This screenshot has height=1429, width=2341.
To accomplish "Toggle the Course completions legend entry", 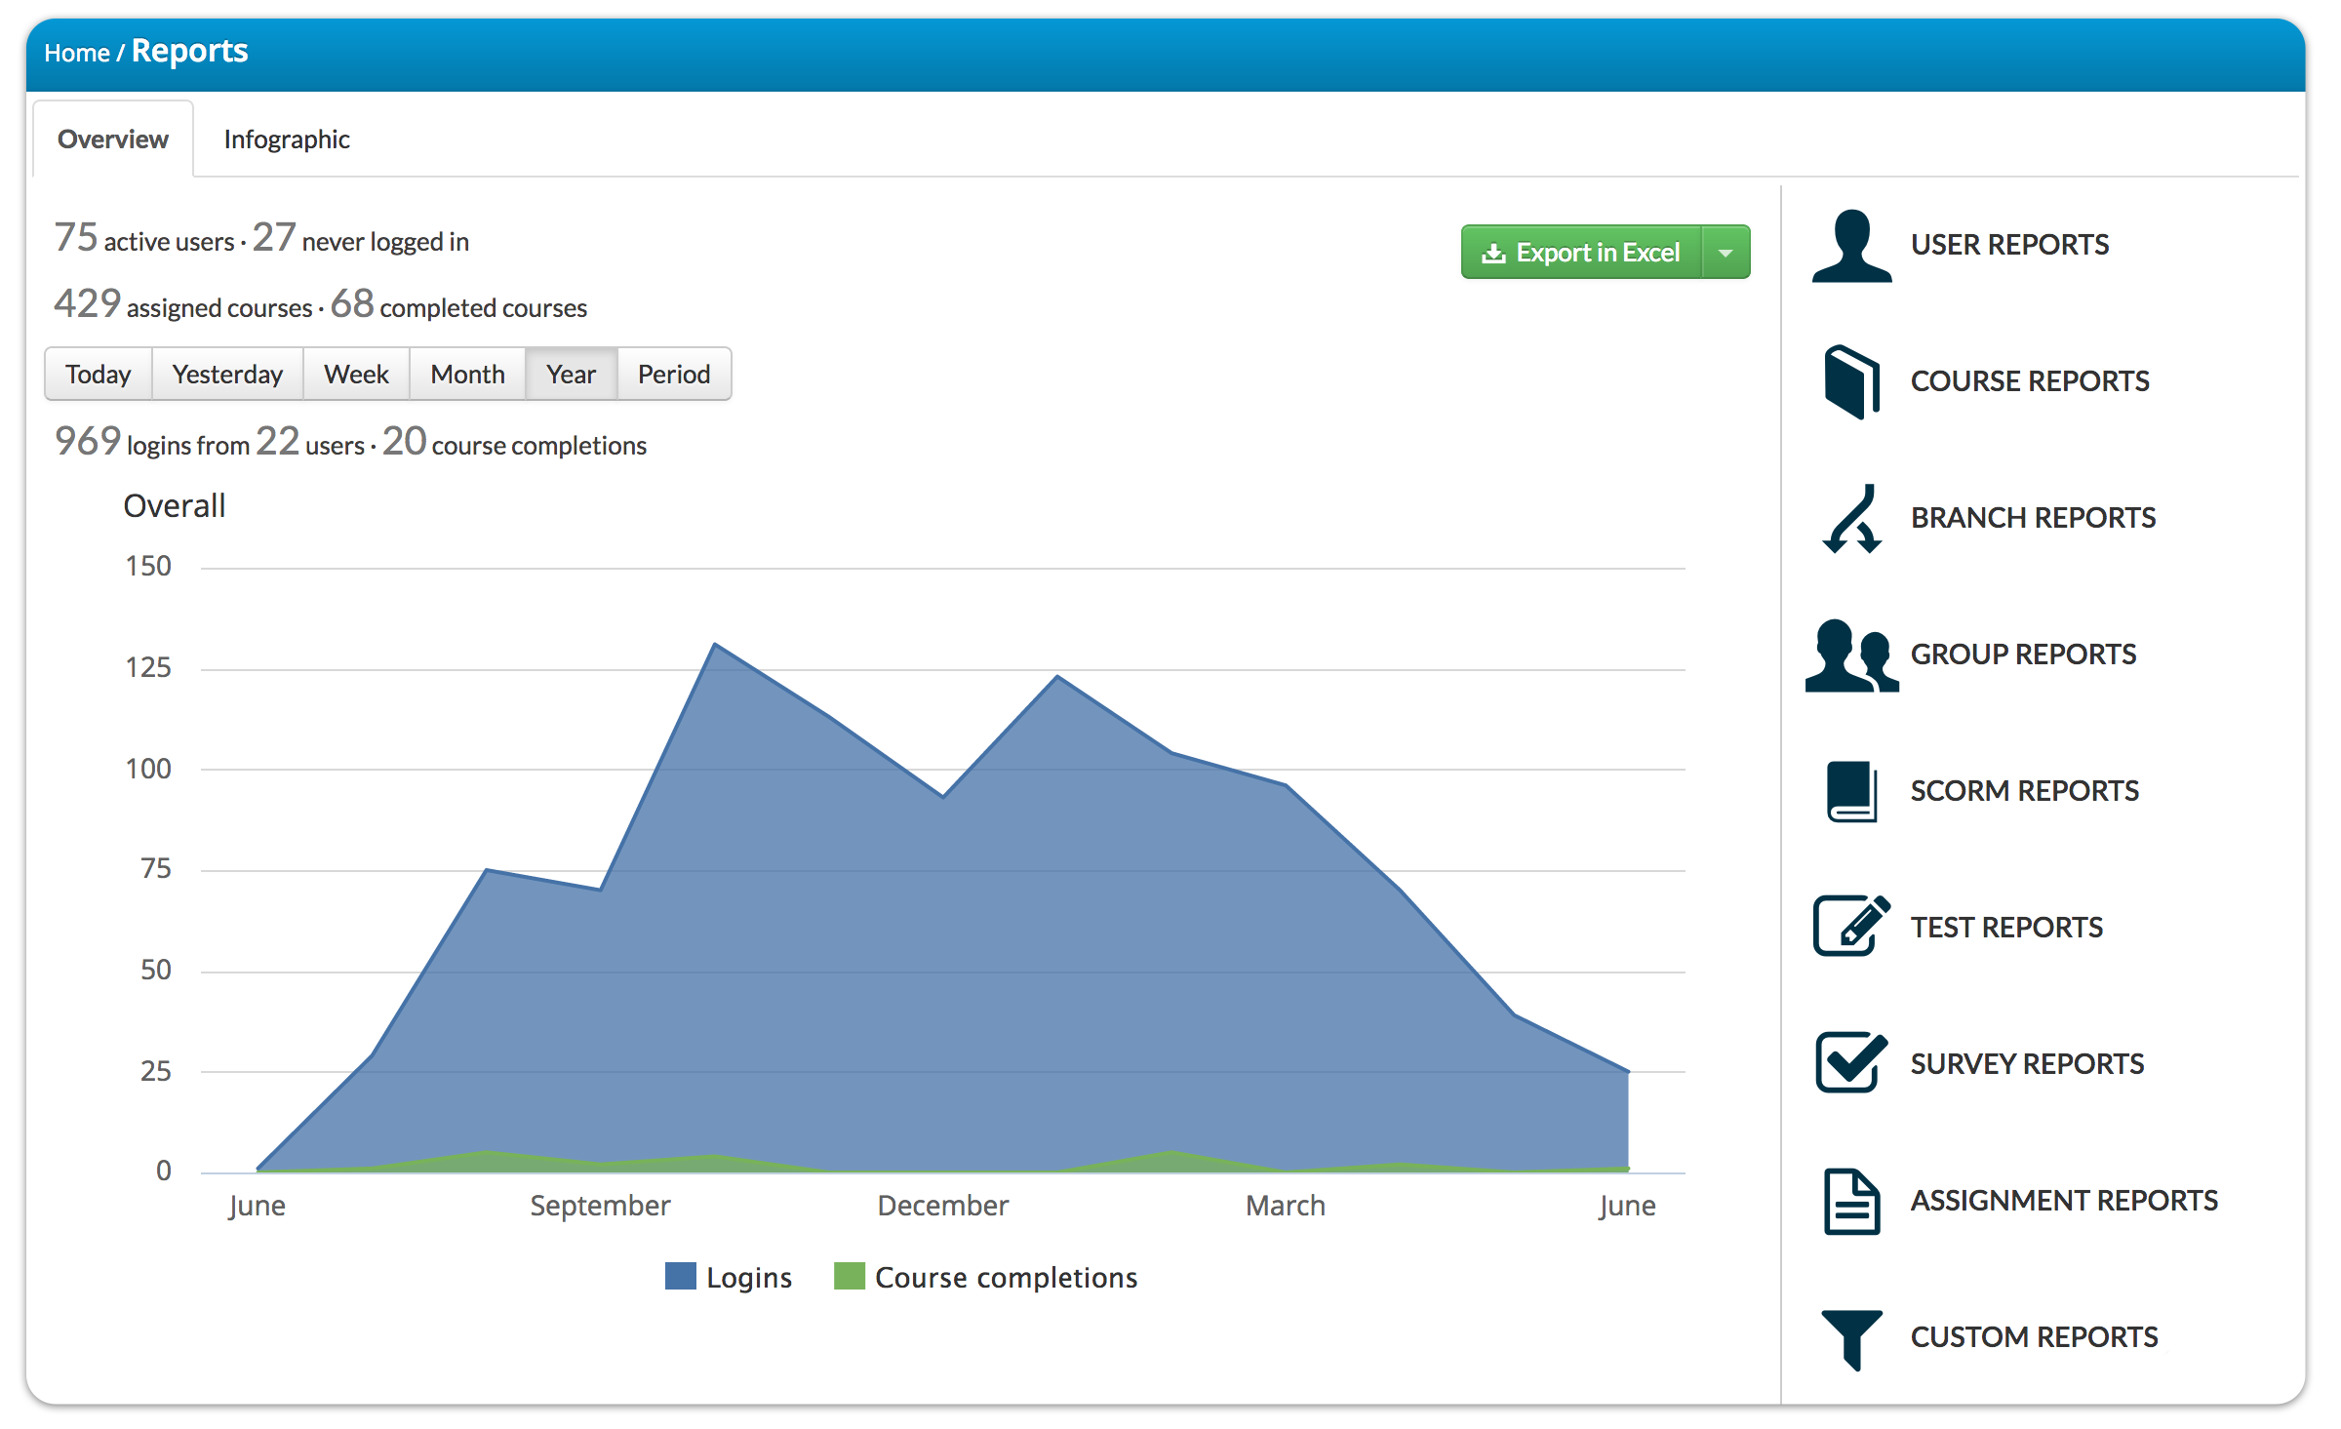I will 1006,1277.
